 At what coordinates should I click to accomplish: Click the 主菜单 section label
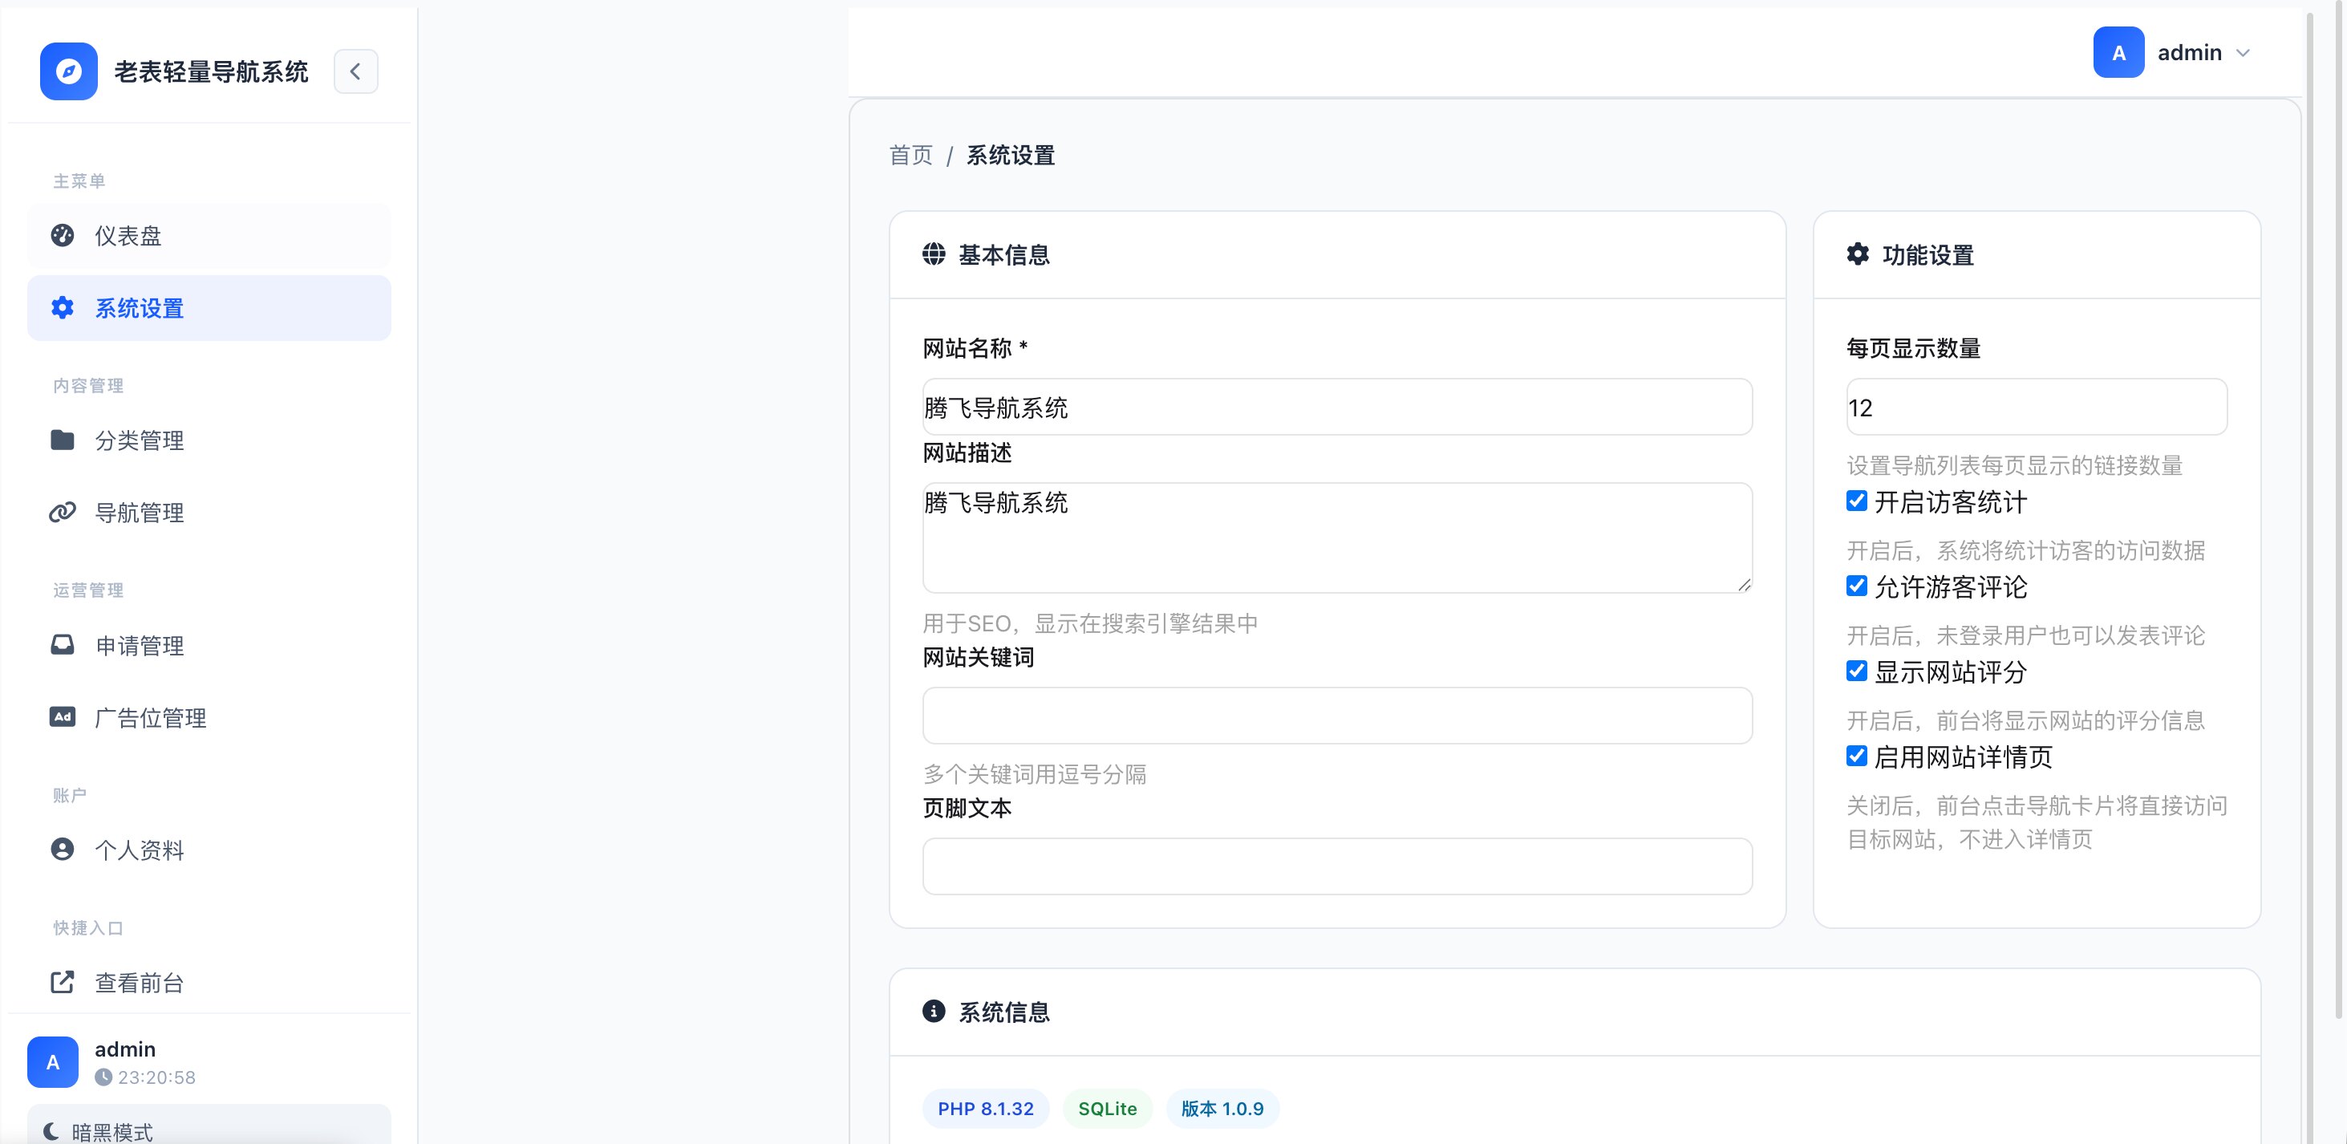click(79, 181)
